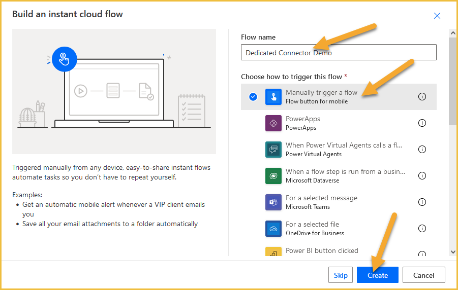Screen dimensions: 458x290
Task: Click the Skip button
Action: [341, 275]
